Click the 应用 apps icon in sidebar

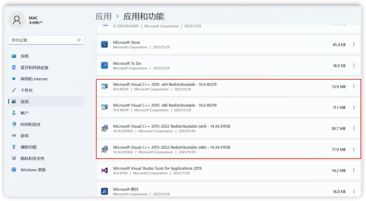(x=14, y=101)
